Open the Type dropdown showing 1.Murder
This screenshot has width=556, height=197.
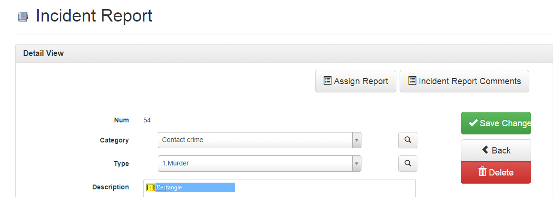[260, 163]
